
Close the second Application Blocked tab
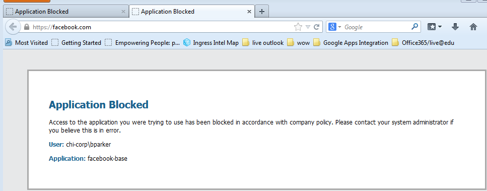249,12
